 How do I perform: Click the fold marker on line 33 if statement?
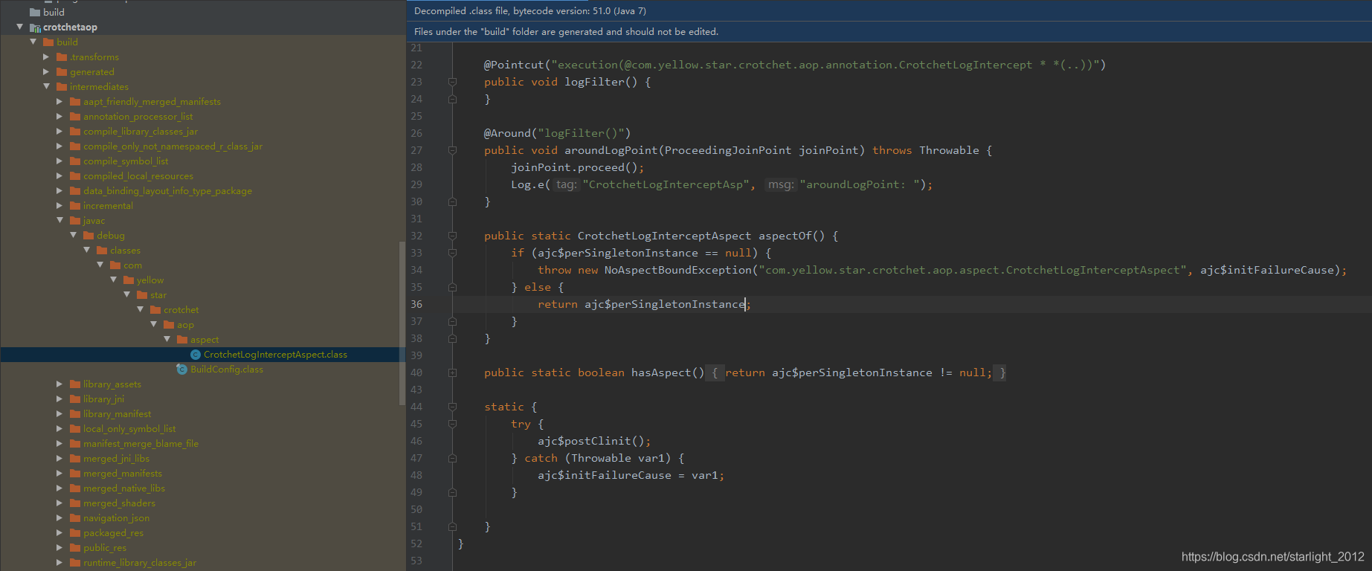452,253
